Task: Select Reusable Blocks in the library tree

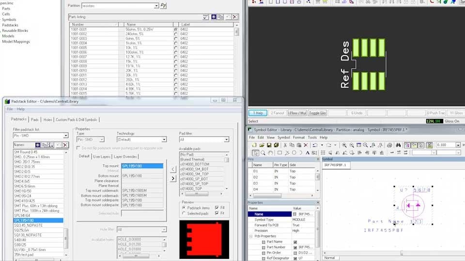Action: (15, 30)
